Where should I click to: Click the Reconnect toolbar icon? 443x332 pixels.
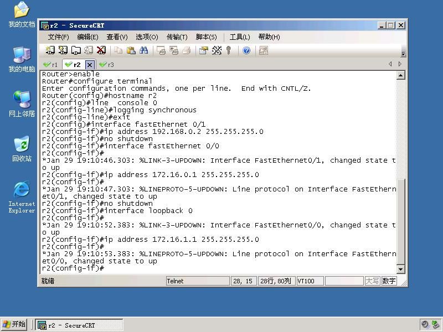point(89,50)
